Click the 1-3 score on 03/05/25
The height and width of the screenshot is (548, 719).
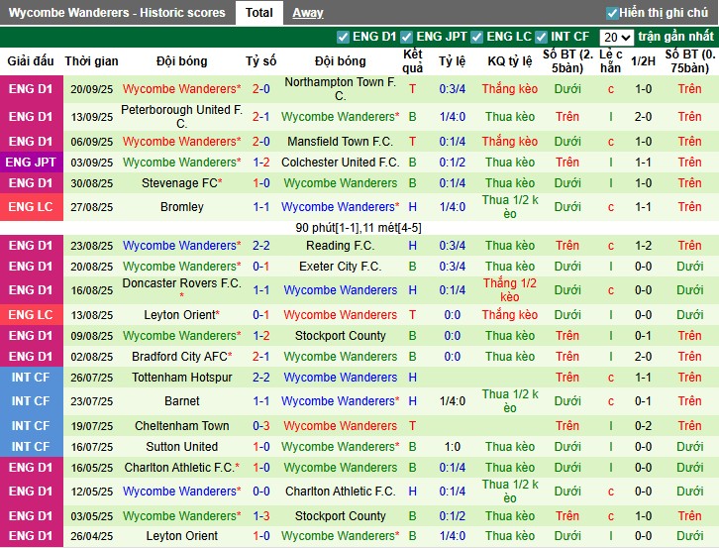pyautogui.click(x=260, y=516)
